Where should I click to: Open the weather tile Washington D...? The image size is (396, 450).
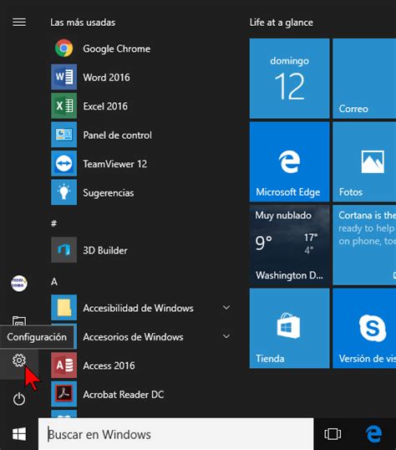289,245
